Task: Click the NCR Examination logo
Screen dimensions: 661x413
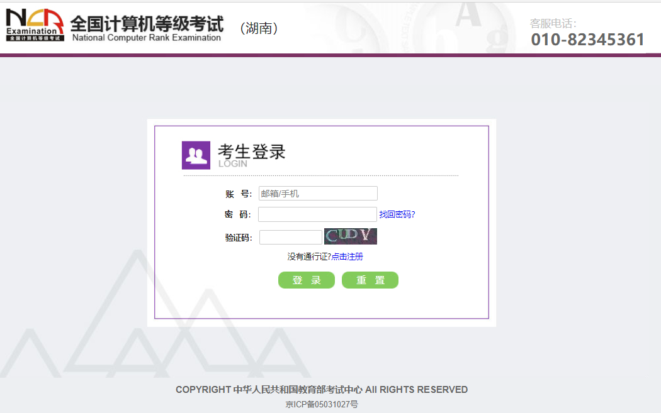Action: pyautogui.click(x=35, y=24)
